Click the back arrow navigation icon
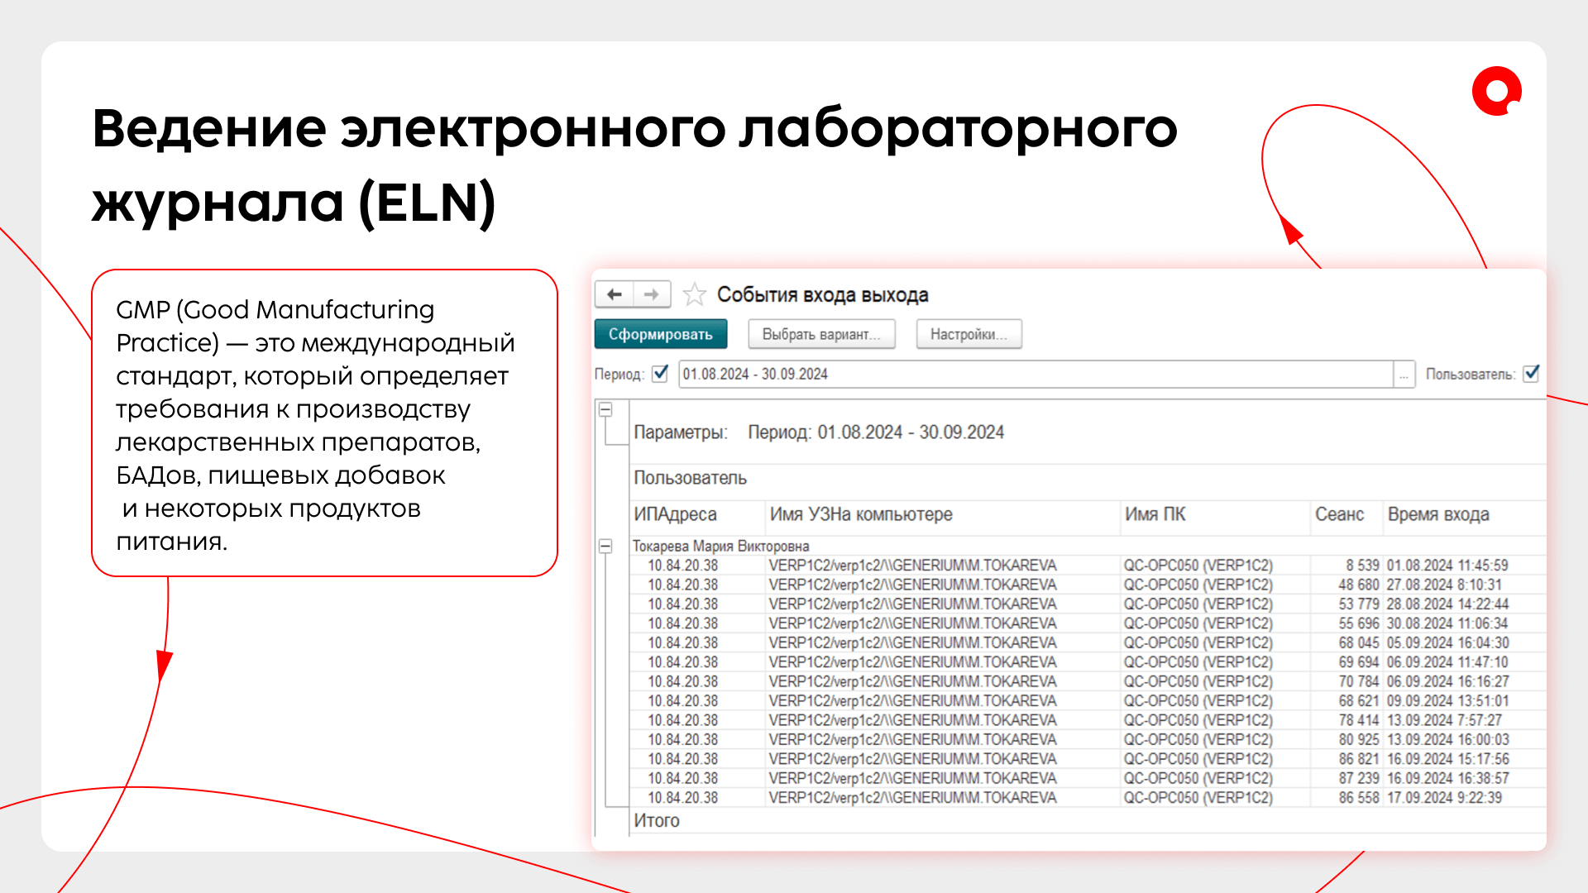This screenshot has height=893, width=1588. pos(615,294)
